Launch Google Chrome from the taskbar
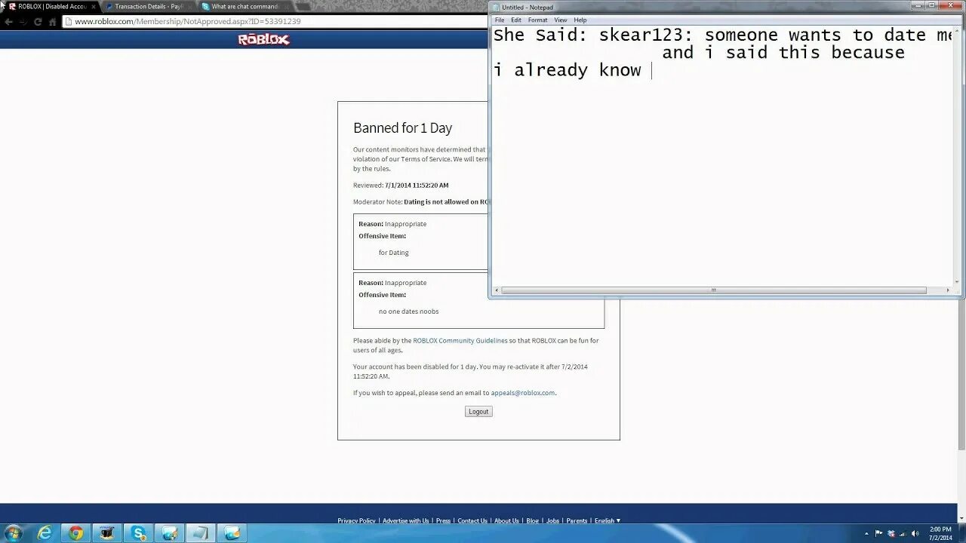Screen dimensions: 966x543 coord(76,532)
